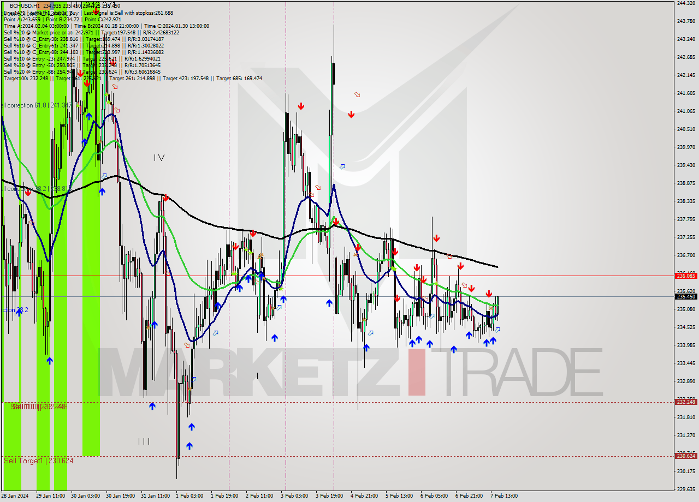Click the 238.335 price scale label
Screen dimensions: 699x502
click(x=686, y=201)
